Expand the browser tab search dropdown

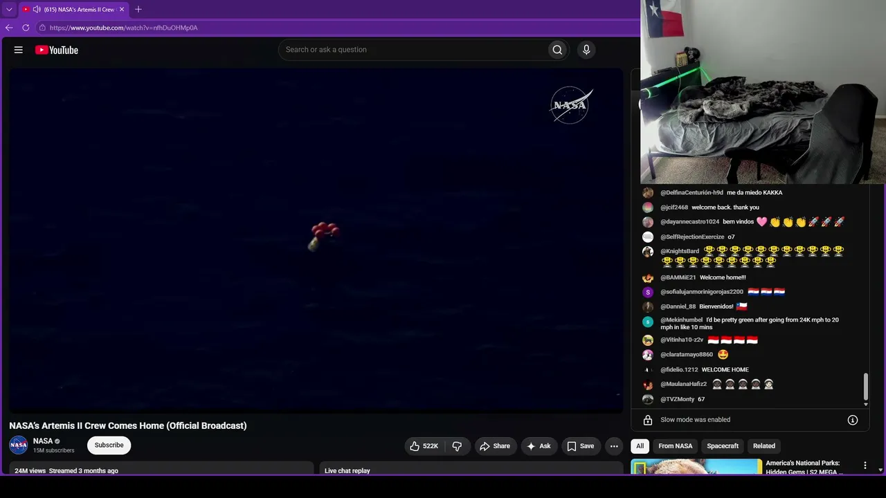point(9,10)
